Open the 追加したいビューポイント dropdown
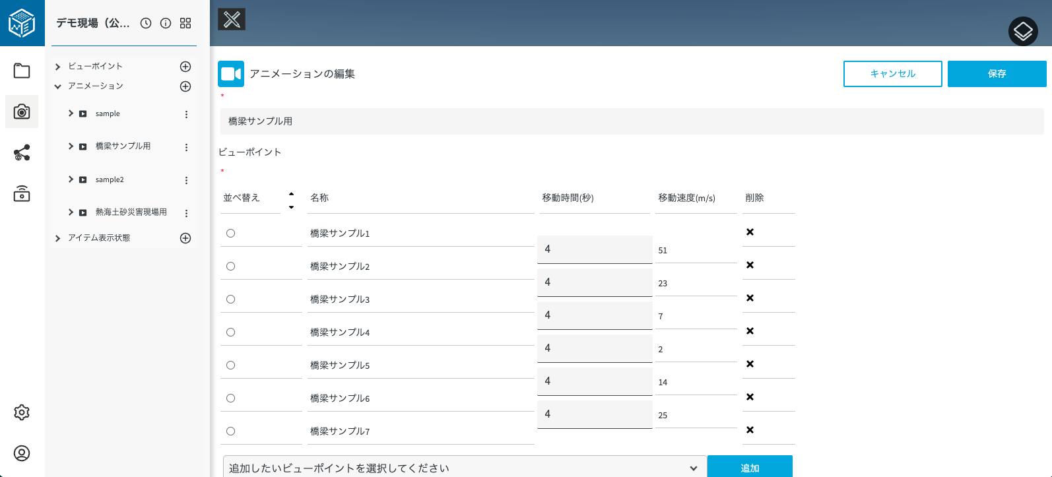Image resolution: width=1052 pixels, height=477 pixels. (x=465, y=468)
